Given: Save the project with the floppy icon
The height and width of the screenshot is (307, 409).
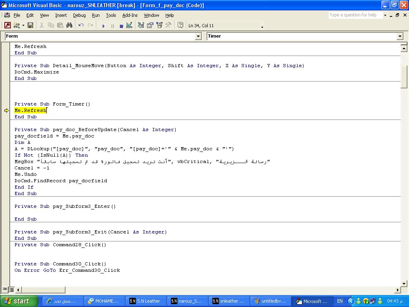Looking at the screenshot, I should click(30, 25).
